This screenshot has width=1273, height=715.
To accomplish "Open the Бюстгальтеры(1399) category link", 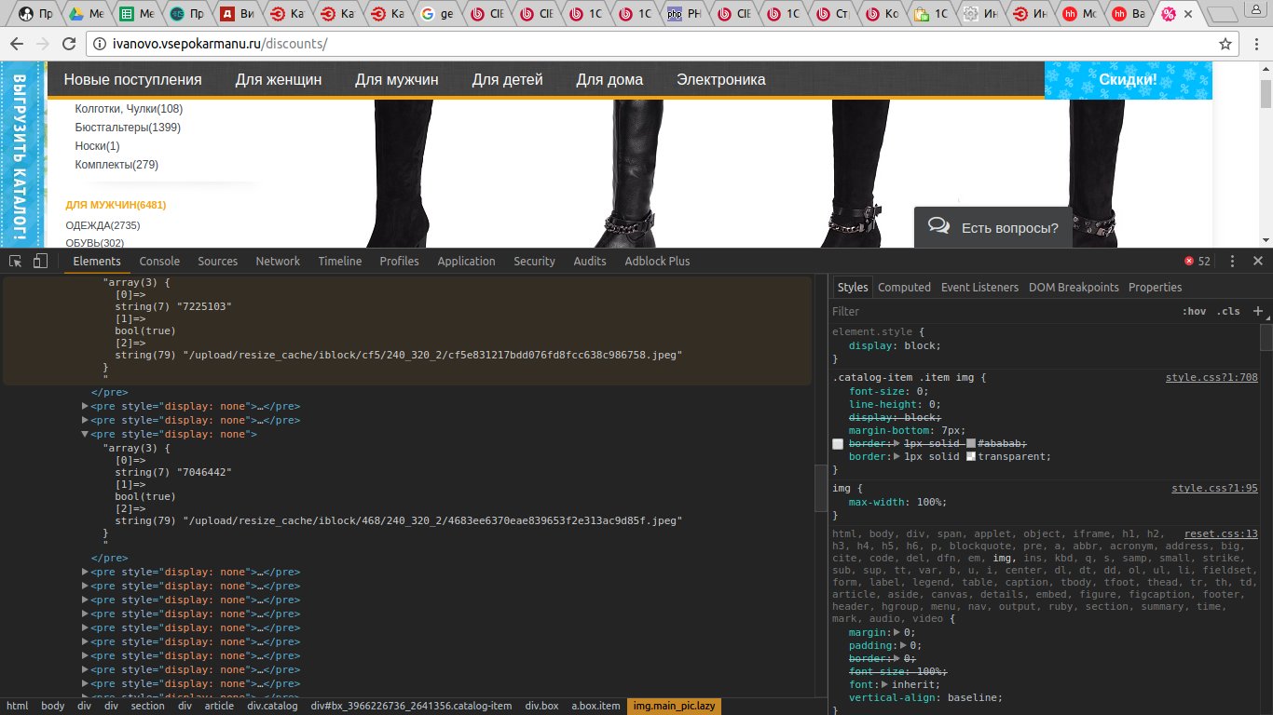I will tap(128, 128).
